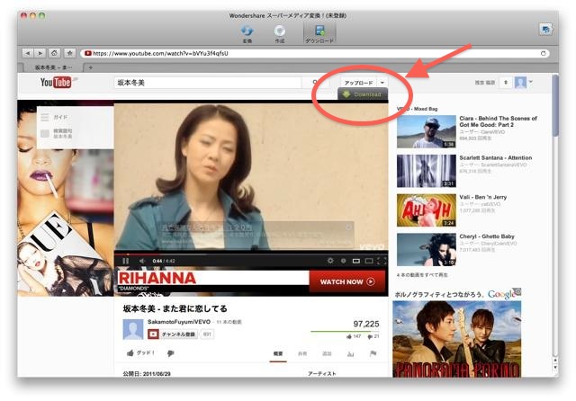Subscribe with the チャンネル登録 button
Viewport: 576px width, 401px height.
[173, 334]
